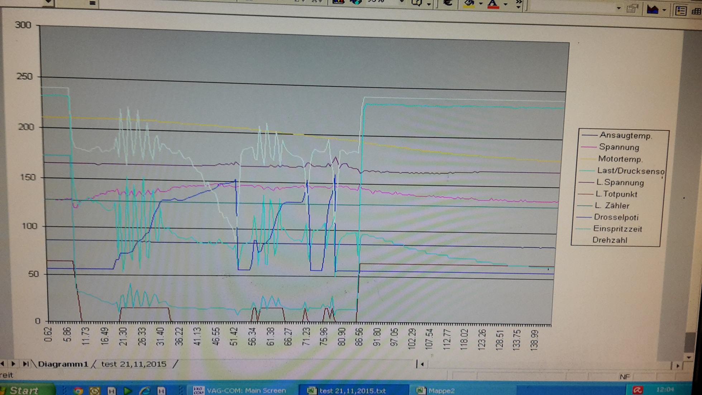This screenshot has height=395, width=702.
Task: Click the Avira antivirus tray icon
Action: click(637, 390)
